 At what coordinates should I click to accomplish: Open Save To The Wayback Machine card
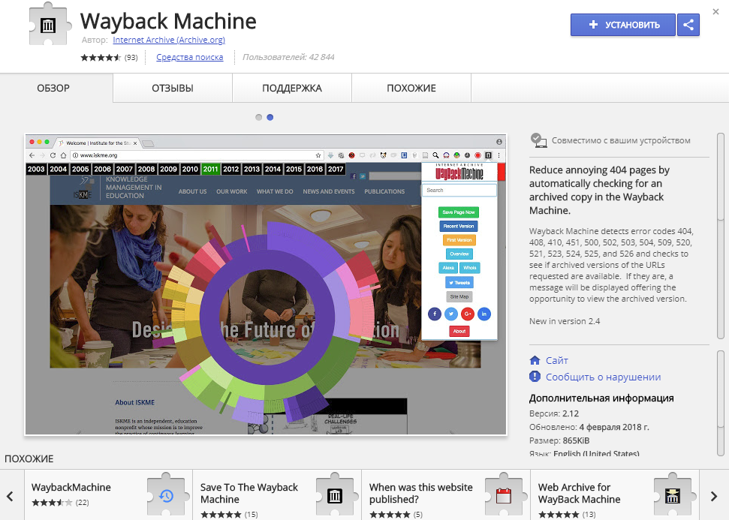click(276, 495)
